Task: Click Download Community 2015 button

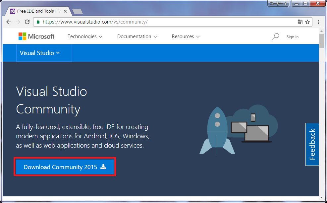Action: coord(65,167)
